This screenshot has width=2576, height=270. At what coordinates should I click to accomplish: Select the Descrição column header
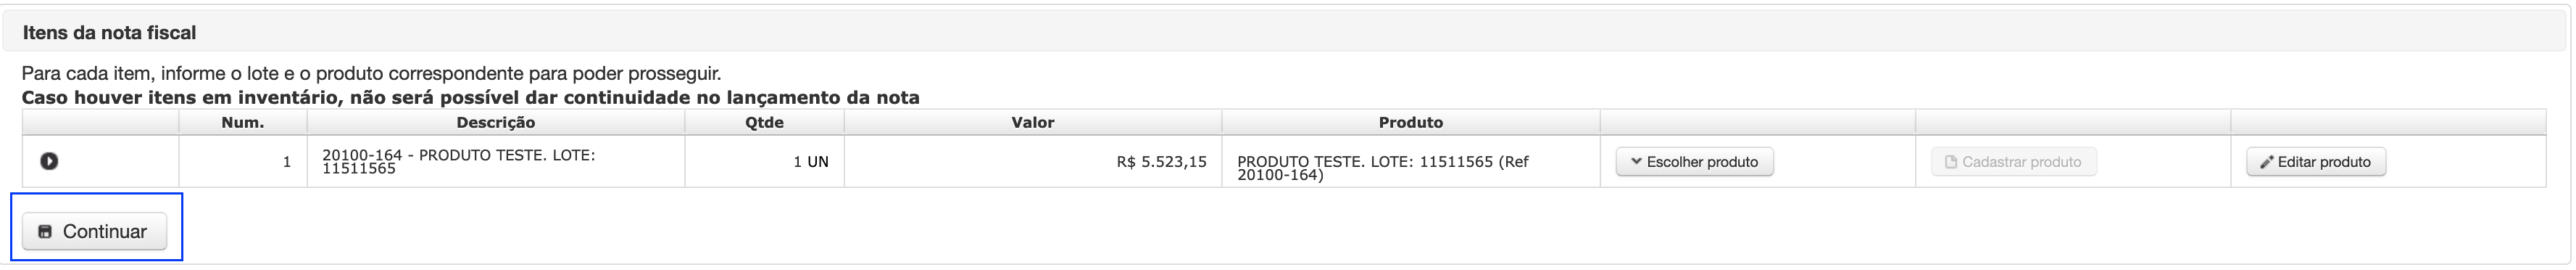click(496, 123)
